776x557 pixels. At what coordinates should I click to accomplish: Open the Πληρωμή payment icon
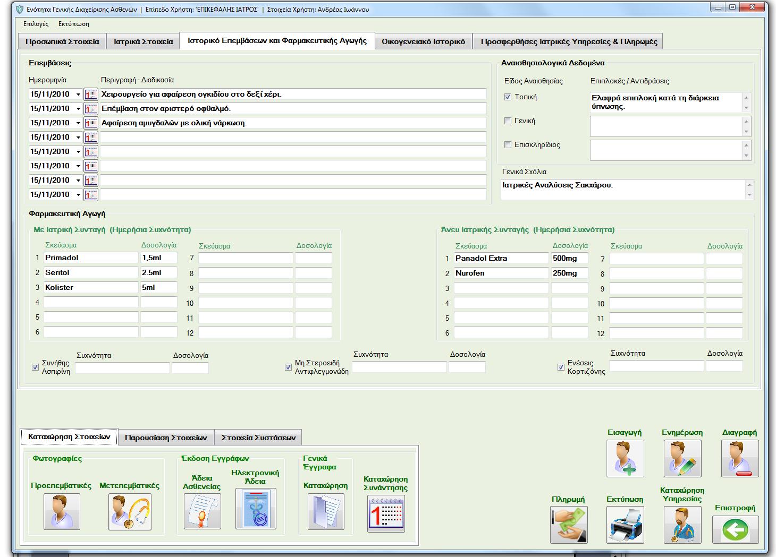click(569, 525)
